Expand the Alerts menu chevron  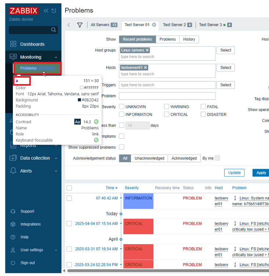coord(56,171)
